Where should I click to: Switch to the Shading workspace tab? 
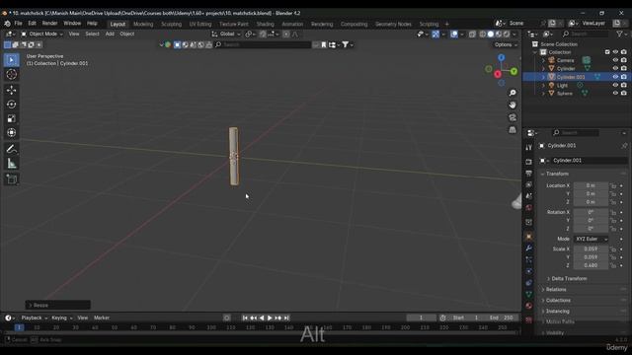tap(265, 24)
